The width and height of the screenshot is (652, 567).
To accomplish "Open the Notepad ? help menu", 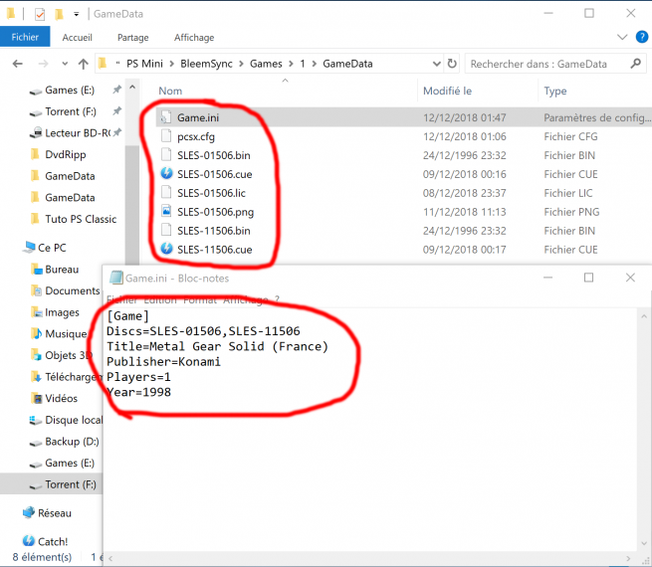I will (277, 299).
